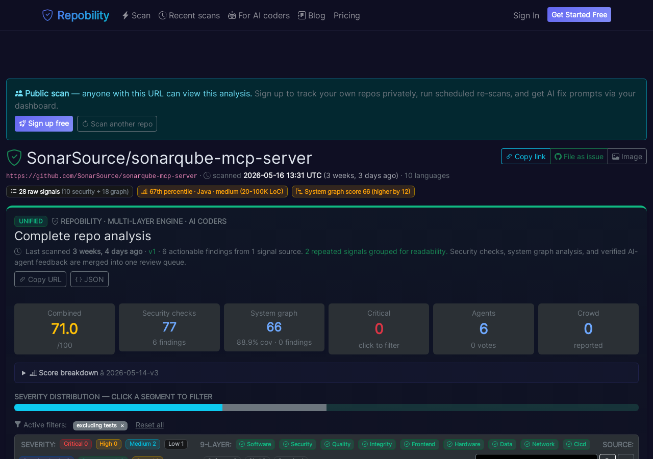Open the v1 version link
Viewport: 653px width, 459px height.
click(152, 251)
